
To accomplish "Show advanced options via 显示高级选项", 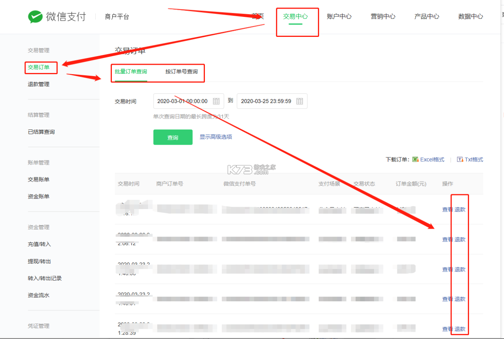I will 215,137.
